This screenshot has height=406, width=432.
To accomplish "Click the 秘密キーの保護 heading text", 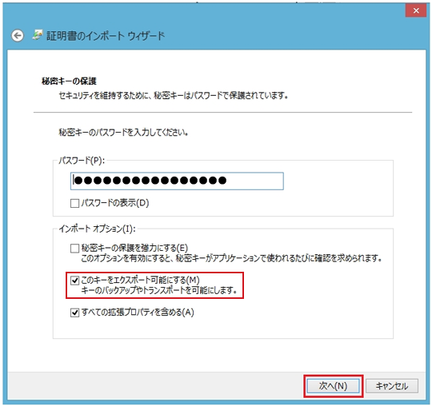I will click(x=69, y=82).
